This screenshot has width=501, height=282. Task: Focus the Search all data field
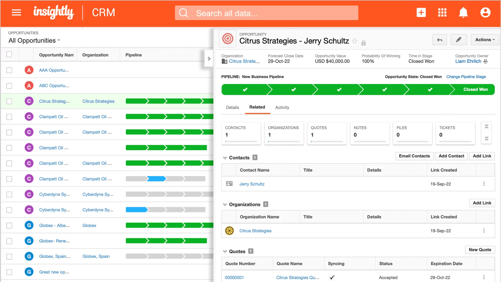click(x=266, y=13)
